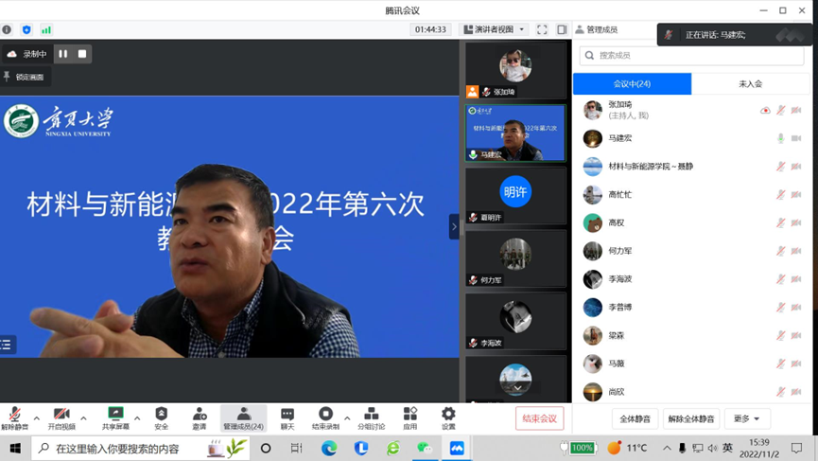Open the 聊天 chat icon
Screen dimensions: 818x461
click(287, 415)
